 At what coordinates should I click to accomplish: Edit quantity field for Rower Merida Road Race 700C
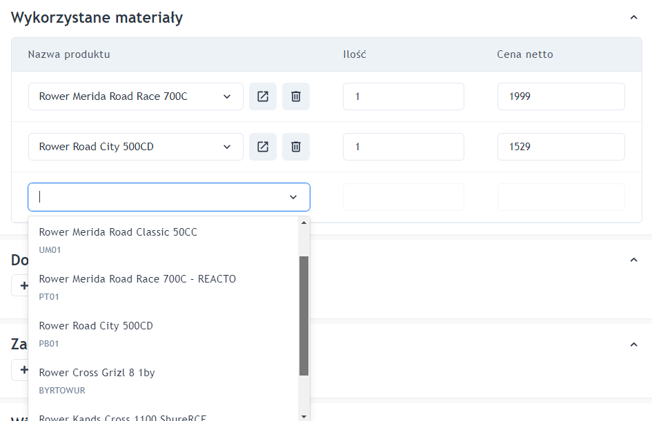point(404,96)
